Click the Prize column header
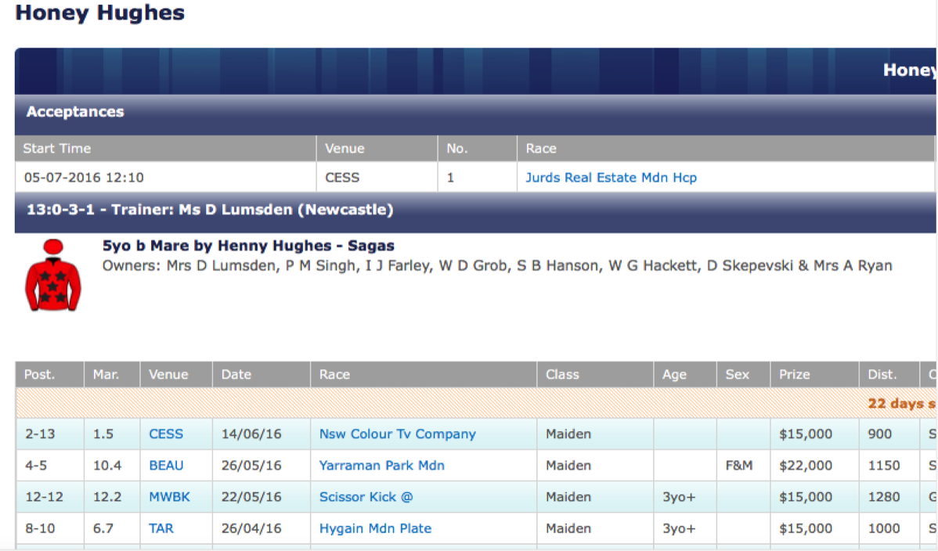 pos(794,374)
